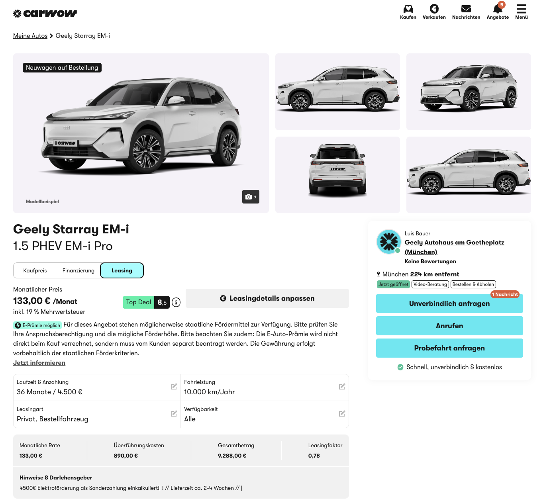
Task: Edit the Fahrleistung pencil icon
Action: (342, 386)
